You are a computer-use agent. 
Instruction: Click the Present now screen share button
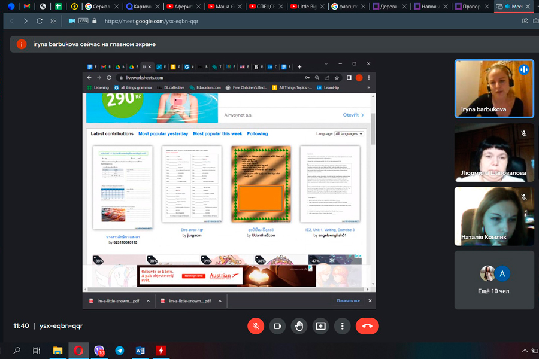point(321,326)
